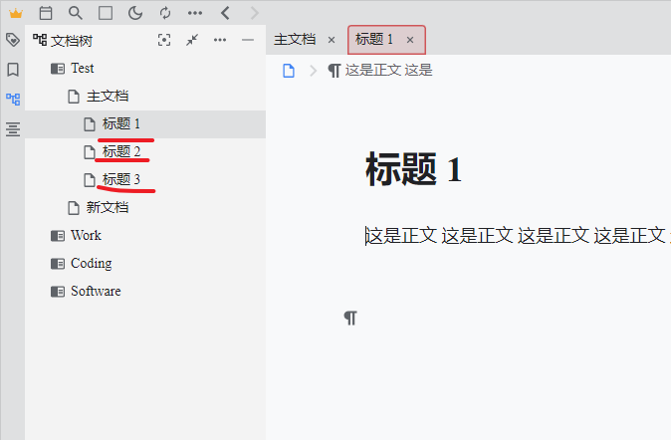Click the 文档树 panel header icon

tap(40, 40)
